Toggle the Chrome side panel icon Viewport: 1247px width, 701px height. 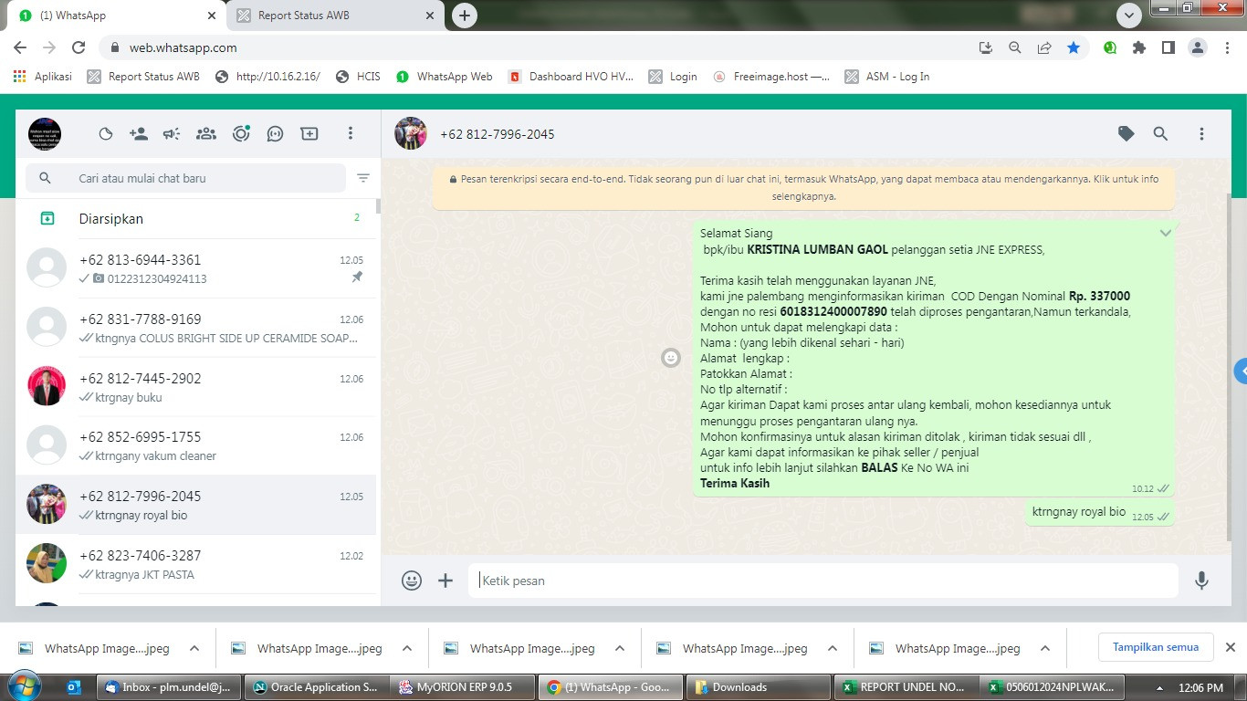coord(1168,47)
